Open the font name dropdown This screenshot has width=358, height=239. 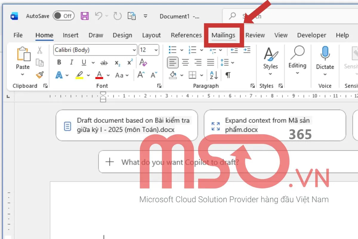[x=134, y=50]
